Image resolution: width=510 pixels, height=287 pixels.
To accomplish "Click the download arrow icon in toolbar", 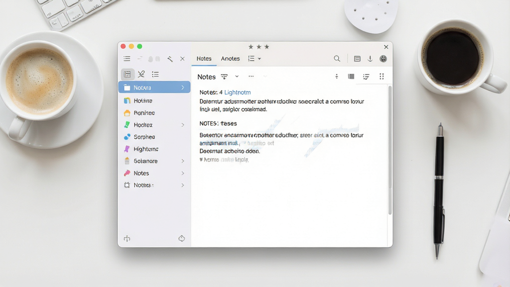I will 370,59.
